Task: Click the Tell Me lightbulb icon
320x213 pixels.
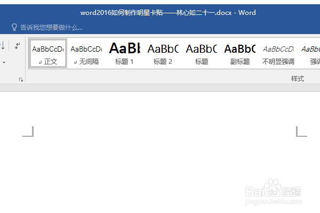Action: click(14, 27)
